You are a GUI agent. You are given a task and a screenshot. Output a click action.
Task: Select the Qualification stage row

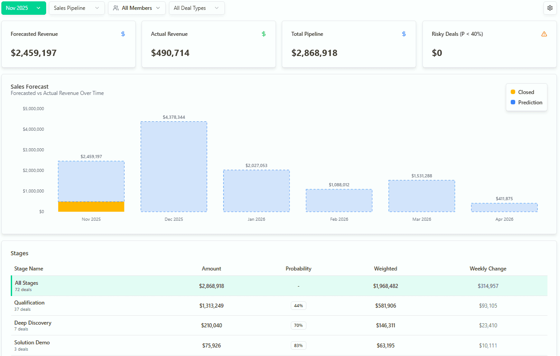(x=279, y=306)
